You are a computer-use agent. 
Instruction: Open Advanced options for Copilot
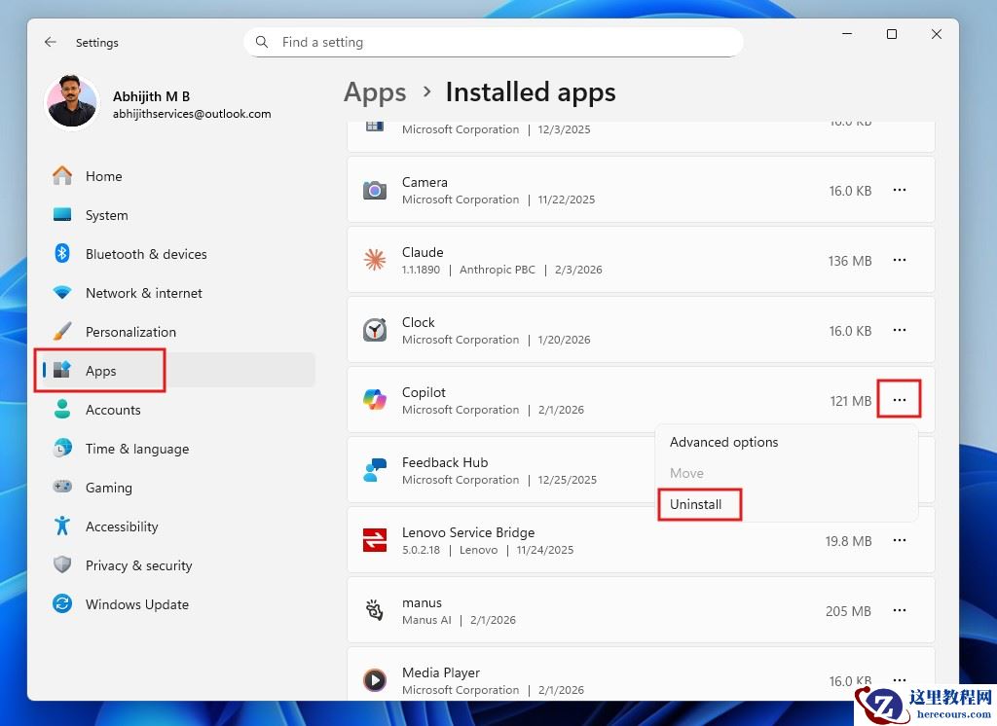tap(723, 442)
